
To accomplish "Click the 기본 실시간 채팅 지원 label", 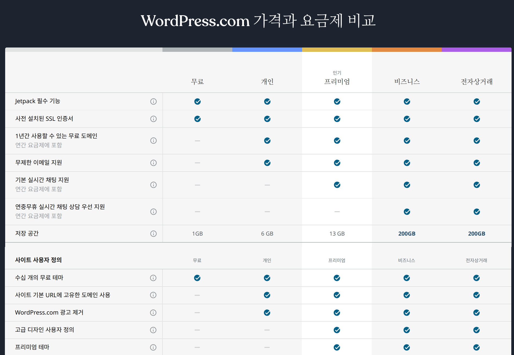I will (x=42, y=180).
